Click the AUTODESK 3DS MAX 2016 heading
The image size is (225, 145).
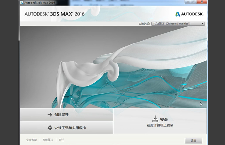click(x=55, y=14)
